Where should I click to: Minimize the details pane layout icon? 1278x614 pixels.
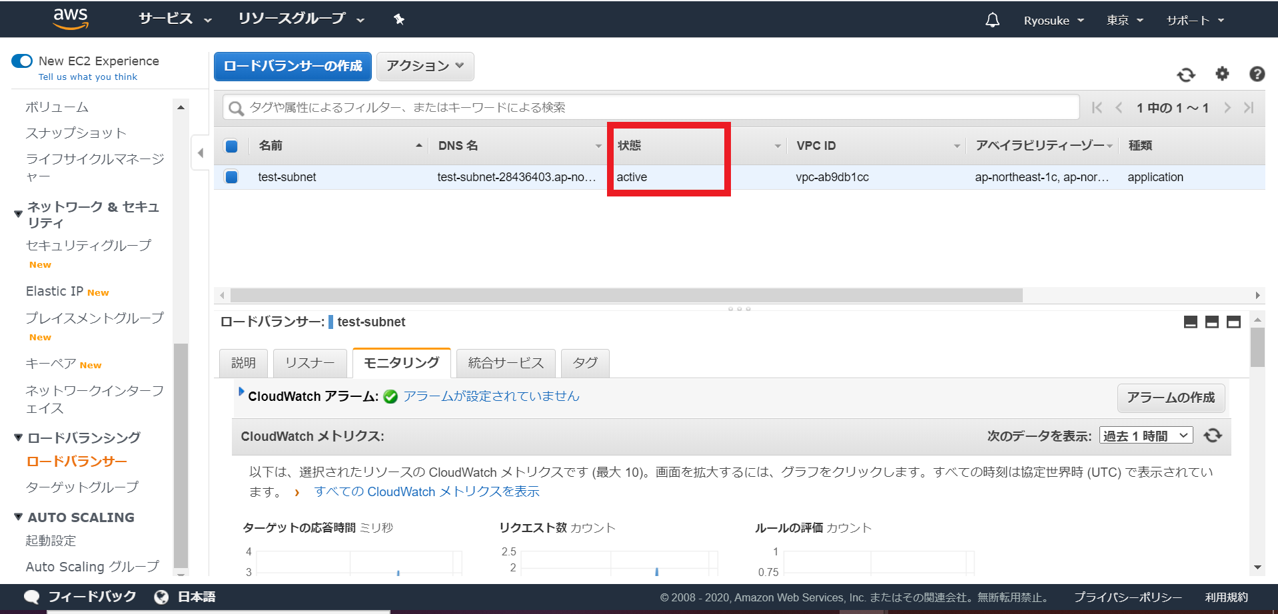click(x=1191, y=322)
